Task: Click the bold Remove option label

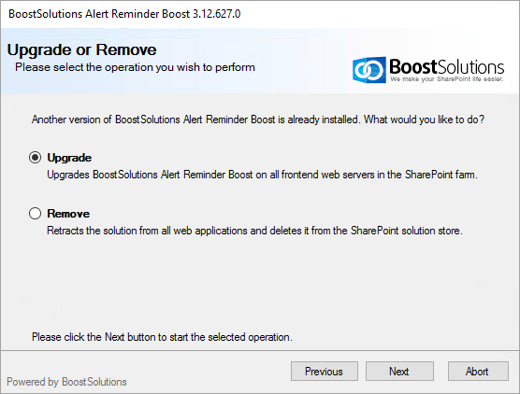Action: (68, 214)
